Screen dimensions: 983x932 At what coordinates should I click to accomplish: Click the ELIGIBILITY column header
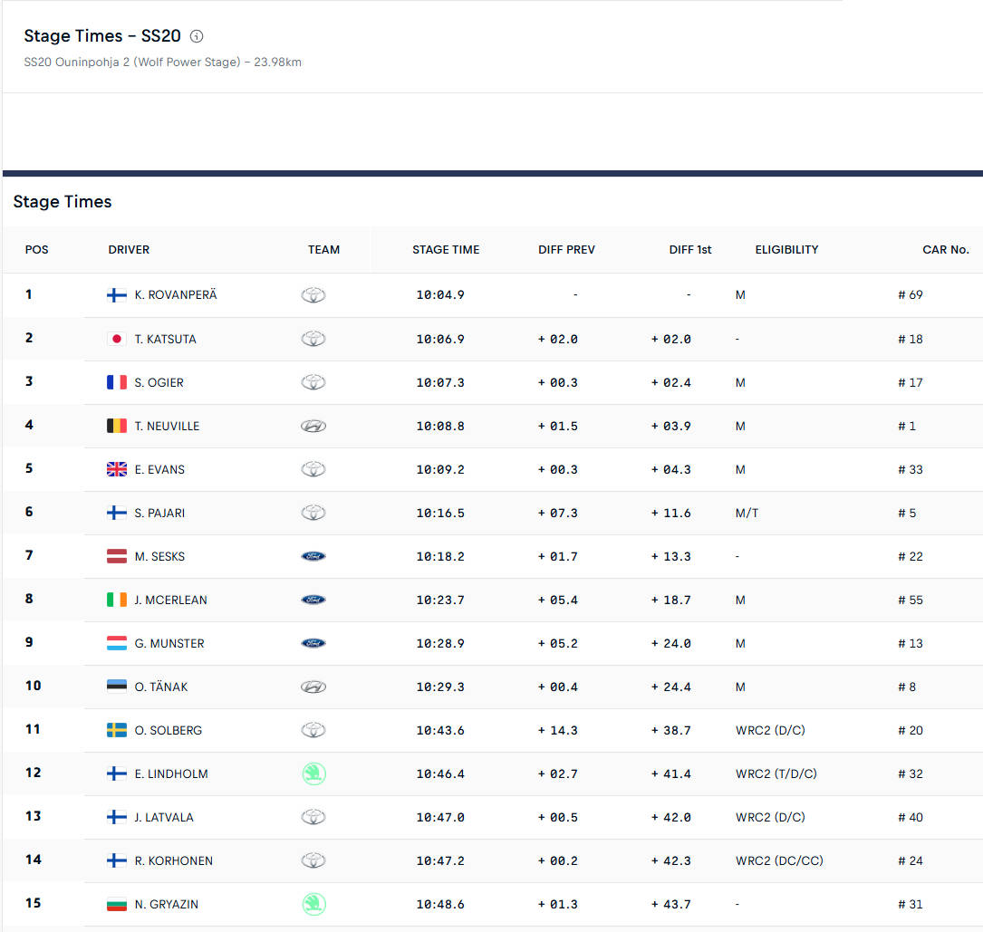(786, 249)
